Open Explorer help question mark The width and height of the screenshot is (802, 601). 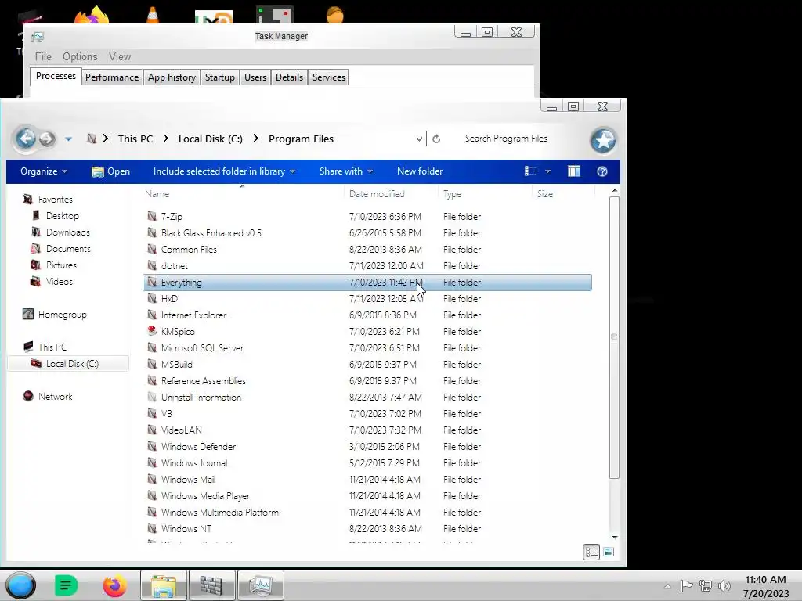click(x=602, y=171)
